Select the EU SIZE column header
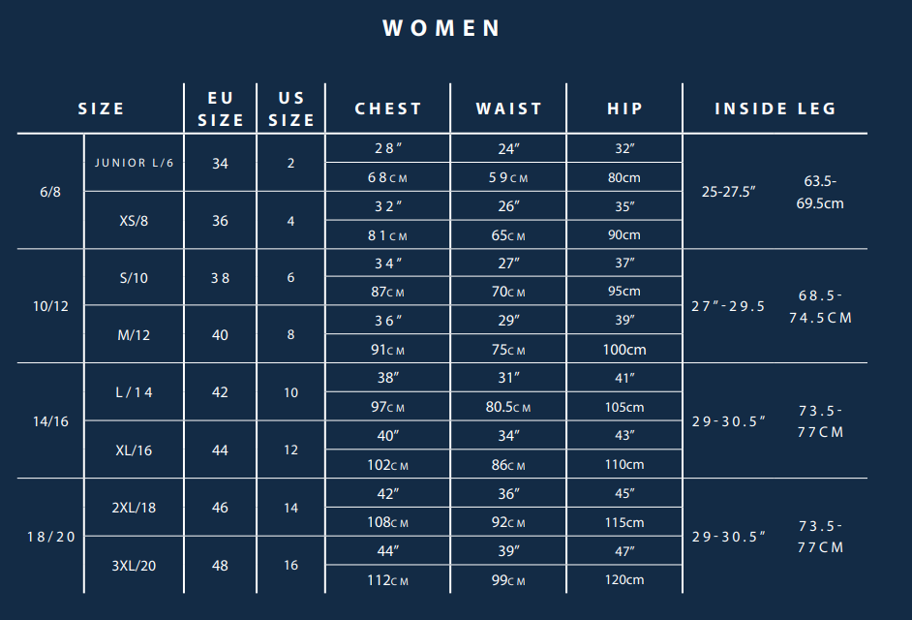912x620 pixels. click(221, 108)
